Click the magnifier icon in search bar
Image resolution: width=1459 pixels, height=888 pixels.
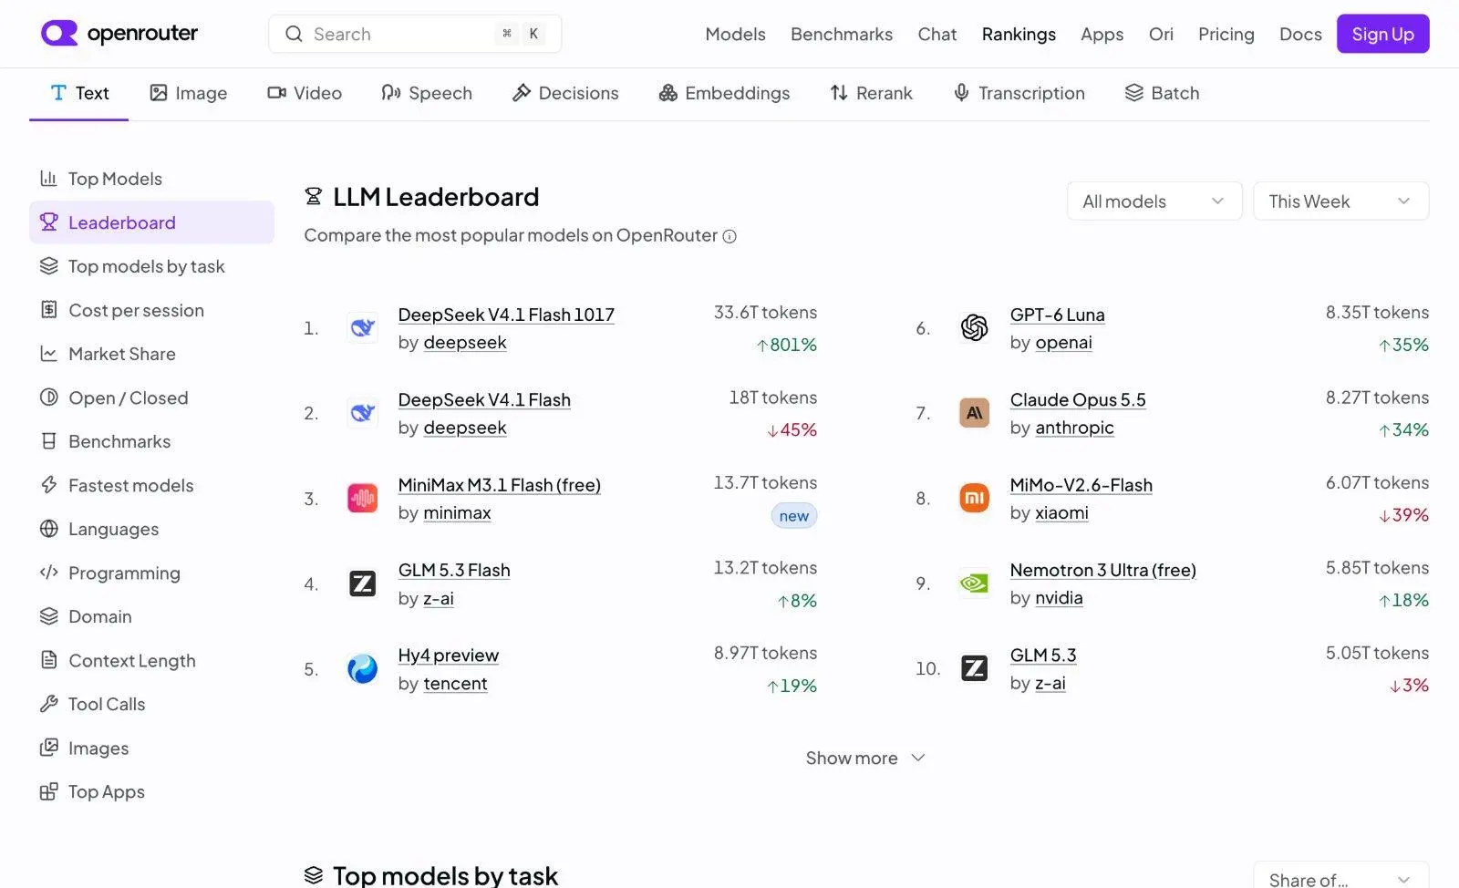[294, 34]
